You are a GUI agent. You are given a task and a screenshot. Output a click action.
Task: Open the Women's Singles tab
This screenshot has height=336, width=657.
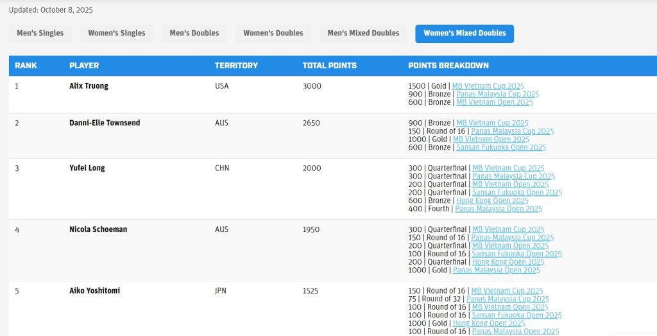pos(116,33)
